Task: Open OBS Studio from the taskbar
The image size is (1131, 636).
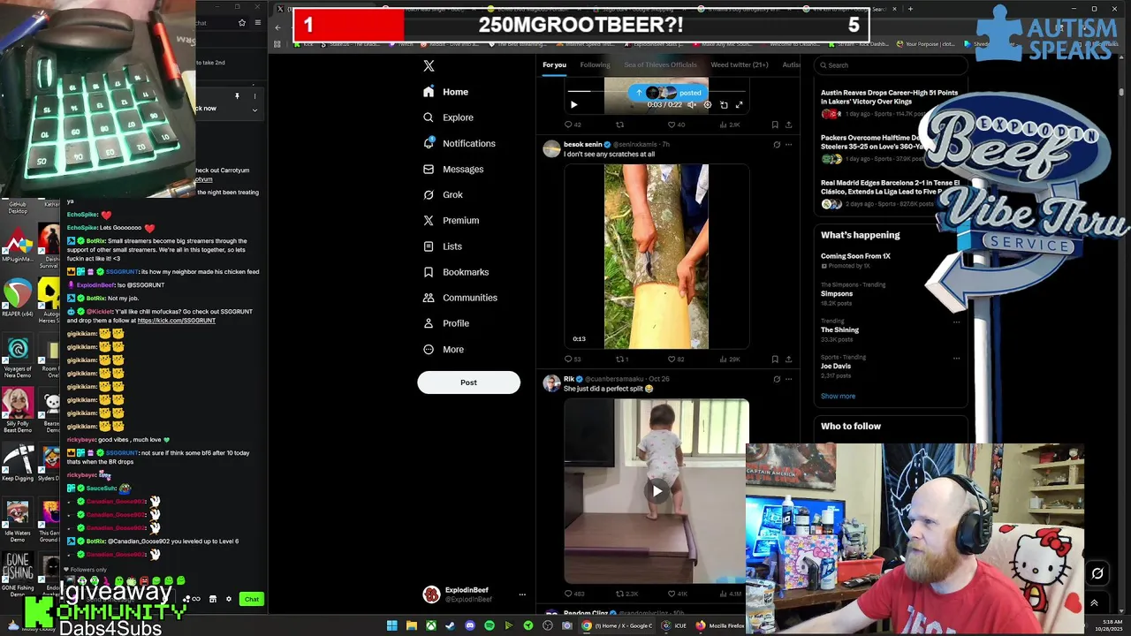Action: [548, 625]
